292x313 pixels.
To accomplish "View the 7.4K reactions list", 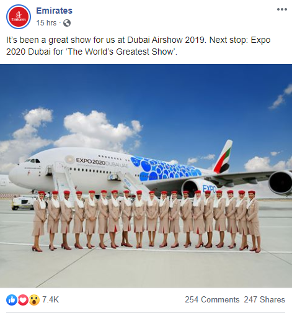I will coord(51,299).
